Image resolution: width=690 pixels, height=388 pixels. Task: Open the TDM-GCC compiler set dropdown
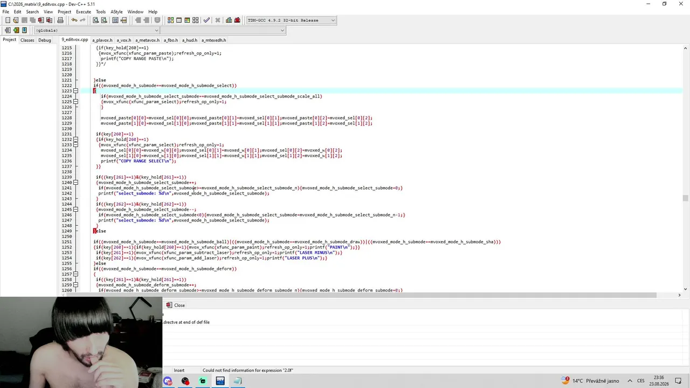[291, 20]
